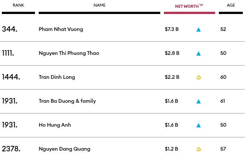Click the rank number 344
Screen dimensions: 245x158
(10, 29)
